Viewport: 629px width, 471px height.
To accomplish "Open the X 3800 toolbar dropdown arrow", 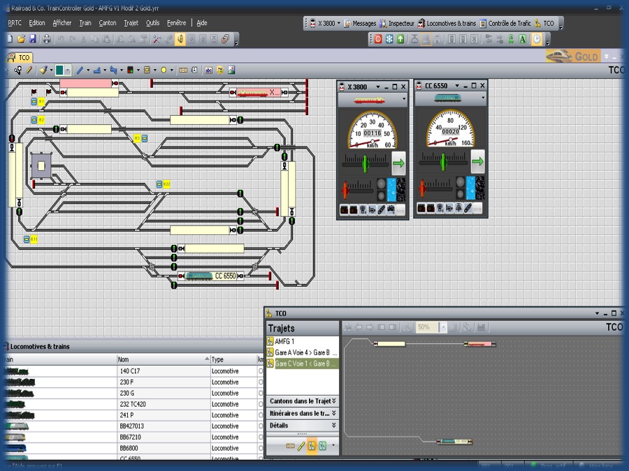I will point(338,23).
